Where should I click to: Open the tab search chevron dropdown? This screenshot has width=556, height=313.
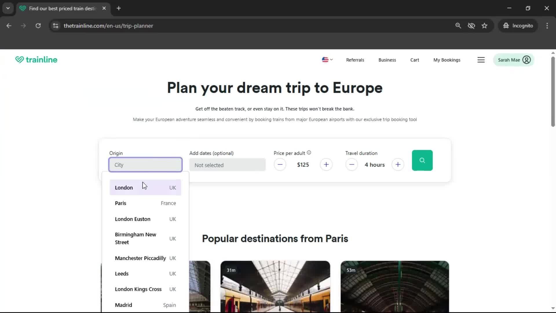[8, 8]
